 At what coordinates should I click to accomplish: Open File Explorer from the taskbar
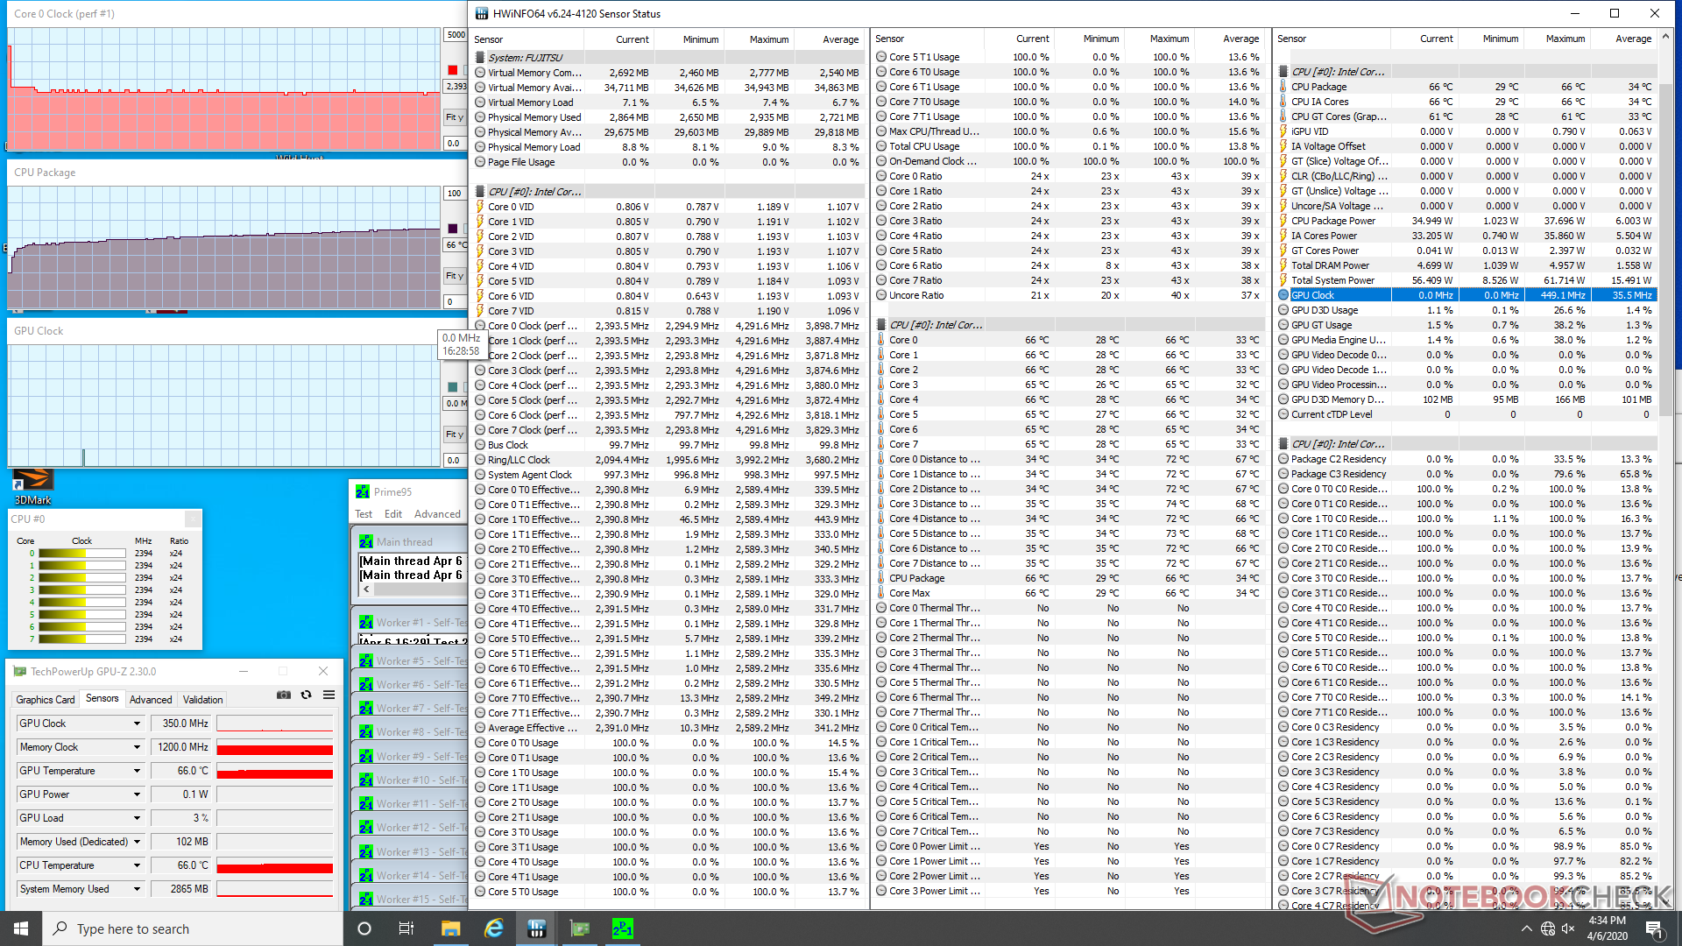[x=450, y=928]
